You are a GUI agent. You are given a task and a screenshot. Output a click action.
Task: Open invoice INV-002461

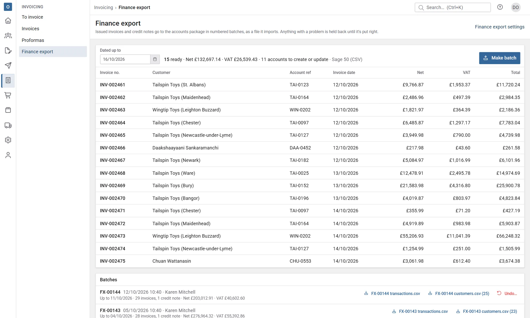(x=113, y=85)
